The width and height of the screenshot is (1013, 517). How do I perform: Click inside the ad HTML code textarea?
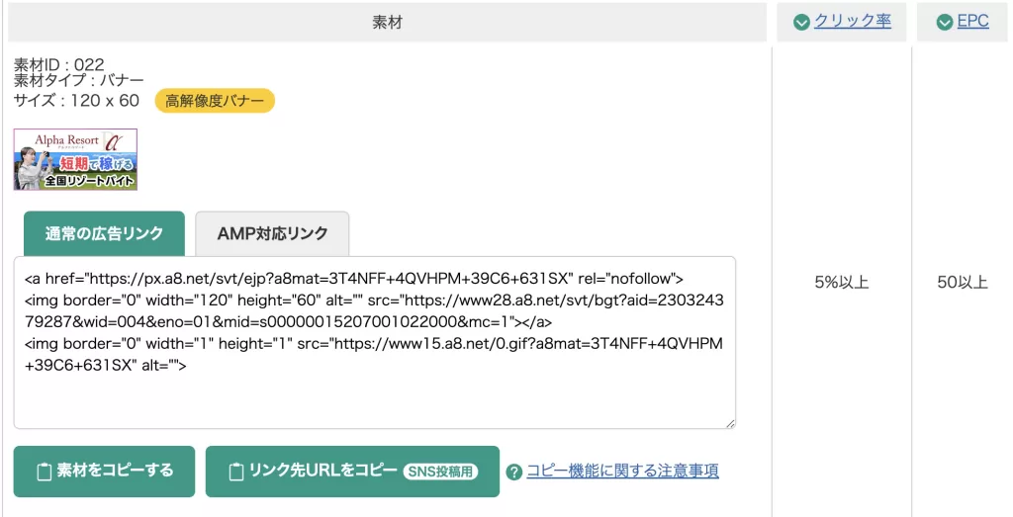click(x=374, y=395)
